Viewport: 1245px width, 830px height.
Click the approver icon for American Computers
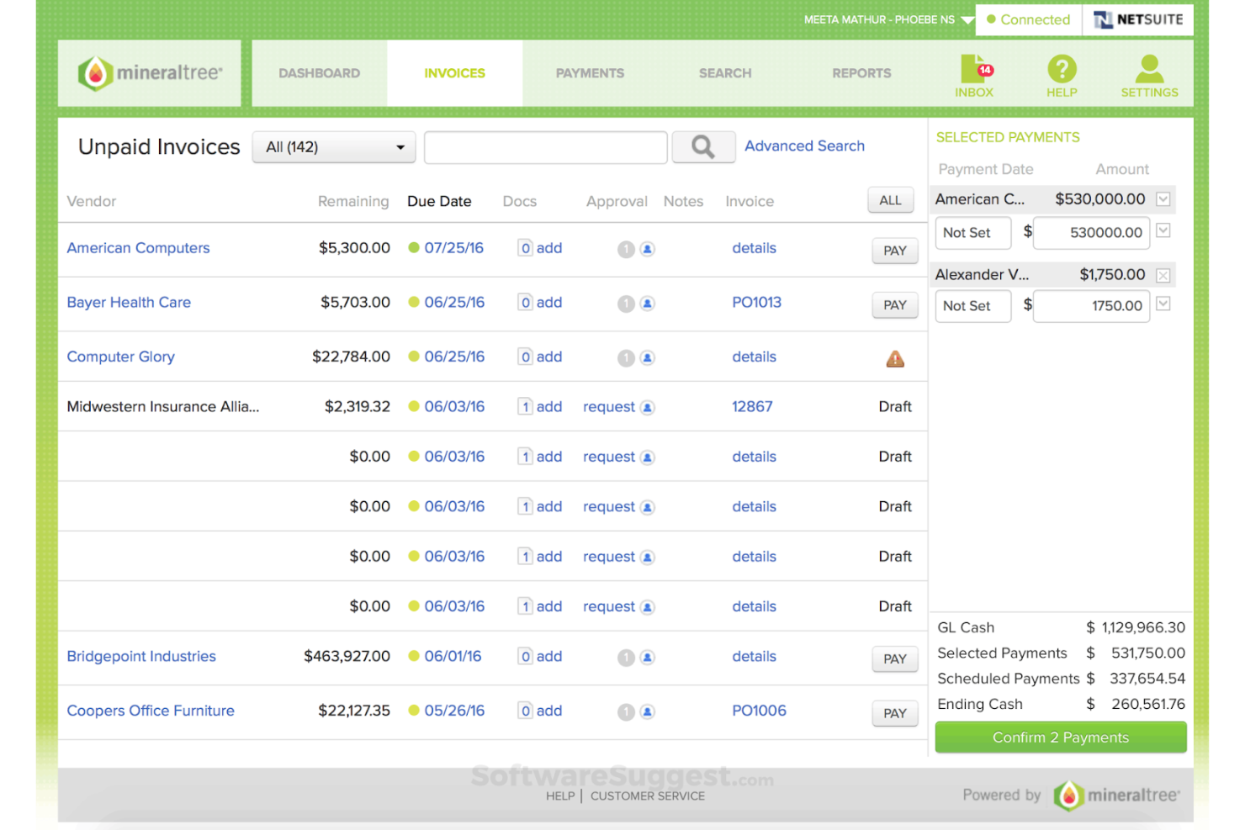pyautogui.click(x=646, y=249)
